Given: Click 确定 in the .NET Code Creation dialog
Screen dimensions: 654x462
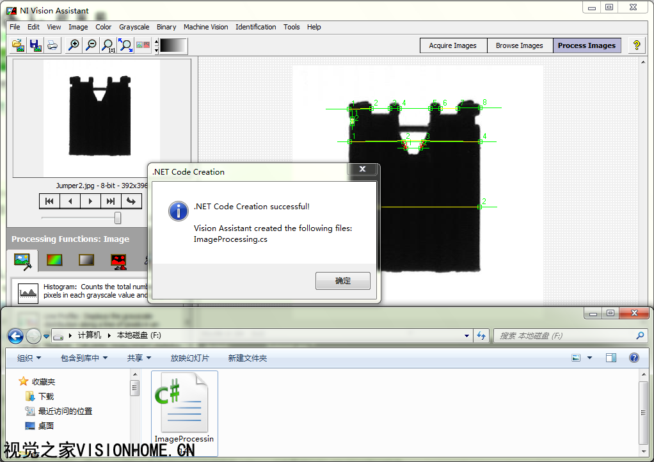Looking at the screenshot, I should (343, 281).
